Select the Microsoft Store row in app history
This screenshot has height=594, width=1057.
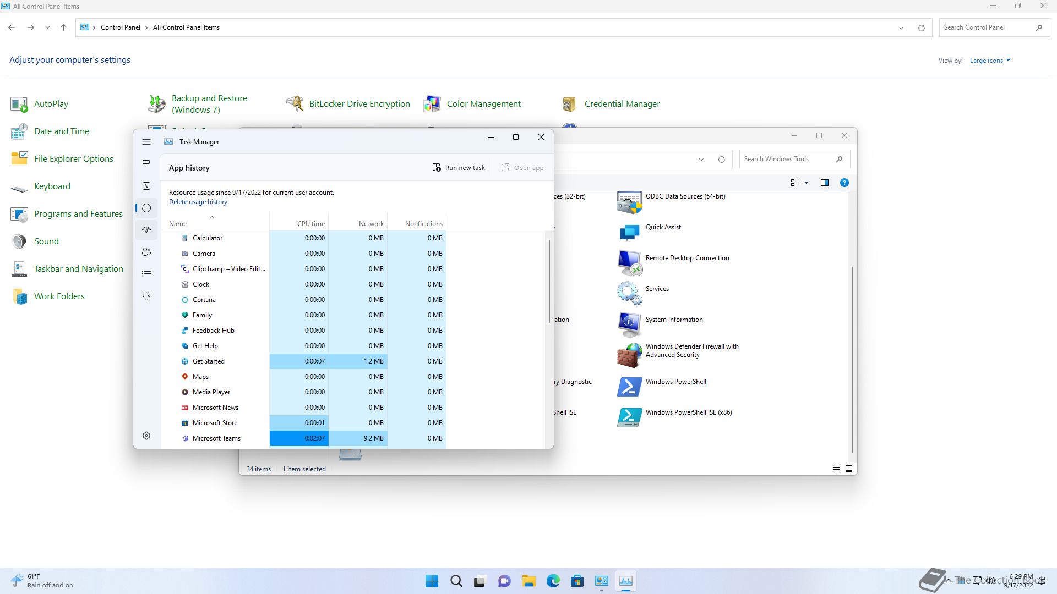click(303, 423)
